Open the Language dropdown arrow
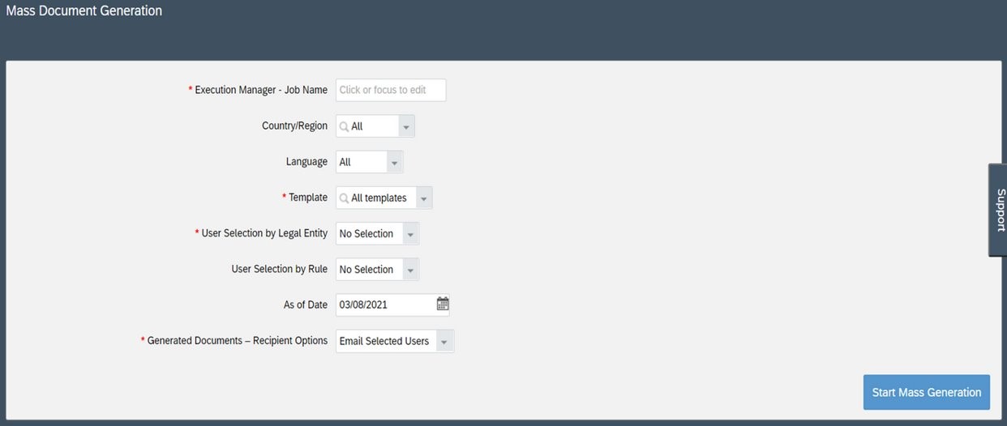The height and width of the screenshot is (426, 1007). pyautogui.click(x=395, y=163)
